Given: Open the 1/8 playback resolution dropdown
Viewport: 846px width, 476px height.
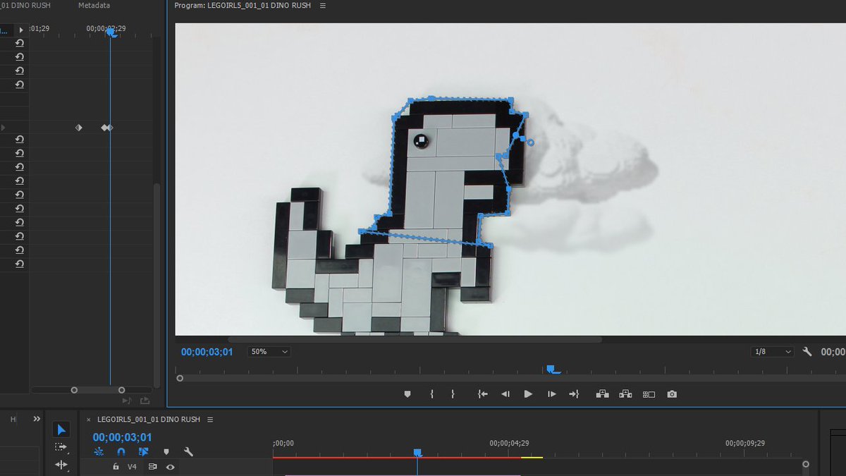Looking at the screenshot, I should 772,351.
